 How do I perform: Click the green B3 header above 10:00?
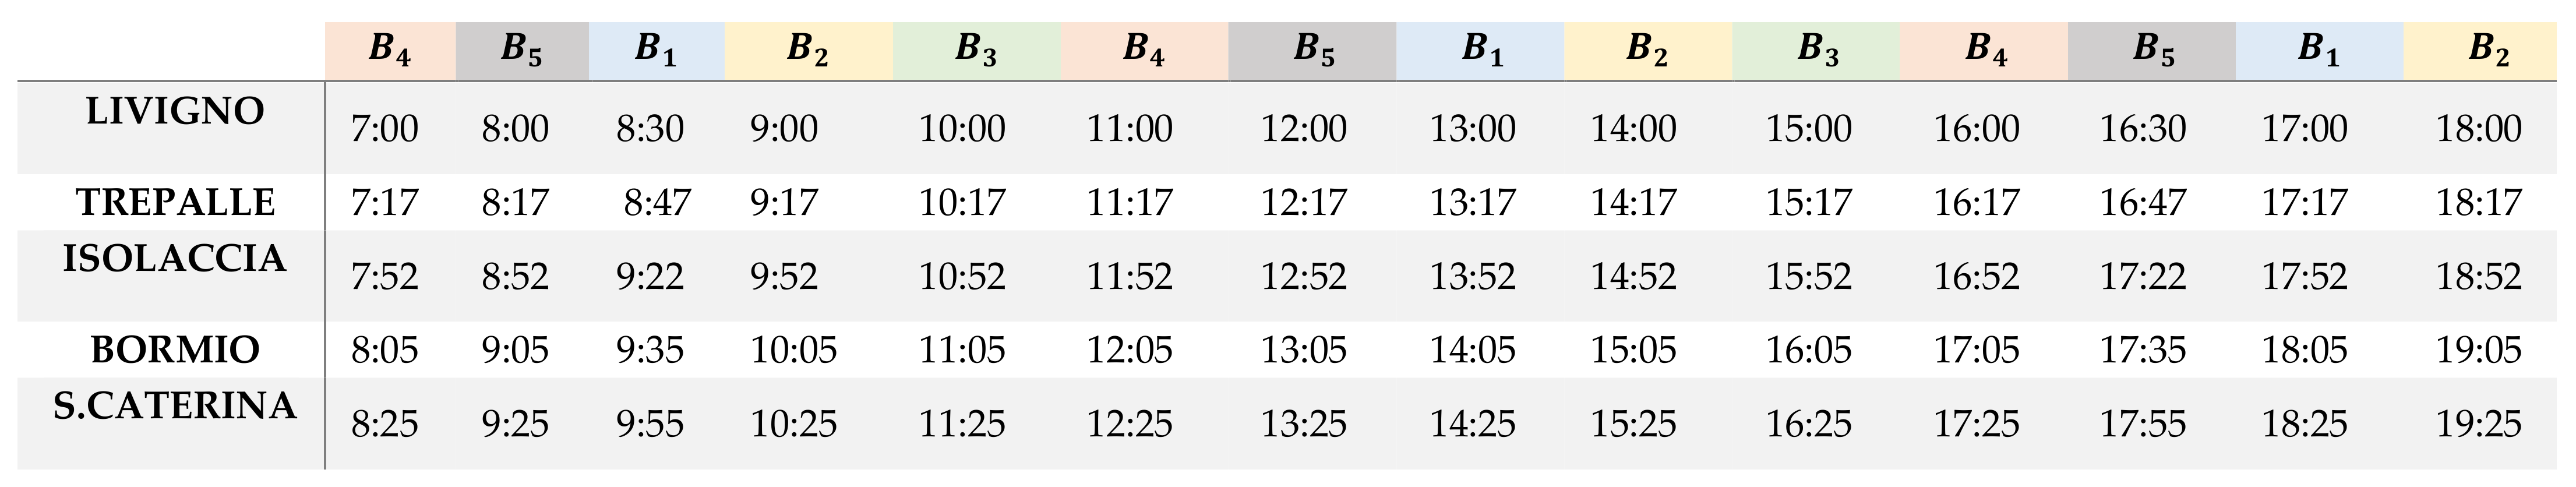click(x=975, y=50)
